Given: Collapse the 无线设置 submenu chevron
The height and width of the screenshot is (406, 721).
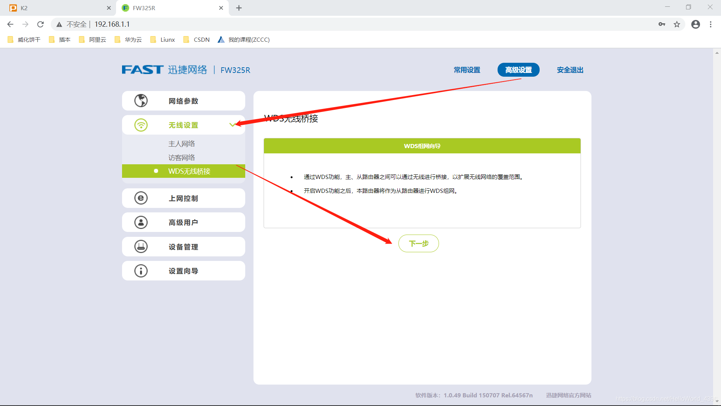Looking at the screenshot, I should click(x=232, y=125).
